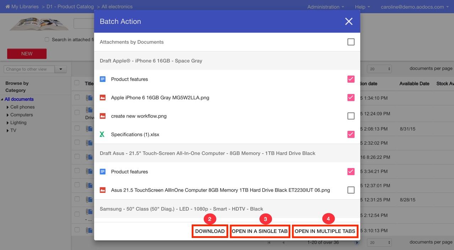Click the Google Doc icon for iPhone Product features
Viewport: 454px width, 250px height.
pos(103,79)
